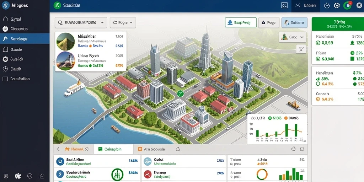
Task: Toggle the Conoch orange circle indicator
Action: tap(318, 100)
